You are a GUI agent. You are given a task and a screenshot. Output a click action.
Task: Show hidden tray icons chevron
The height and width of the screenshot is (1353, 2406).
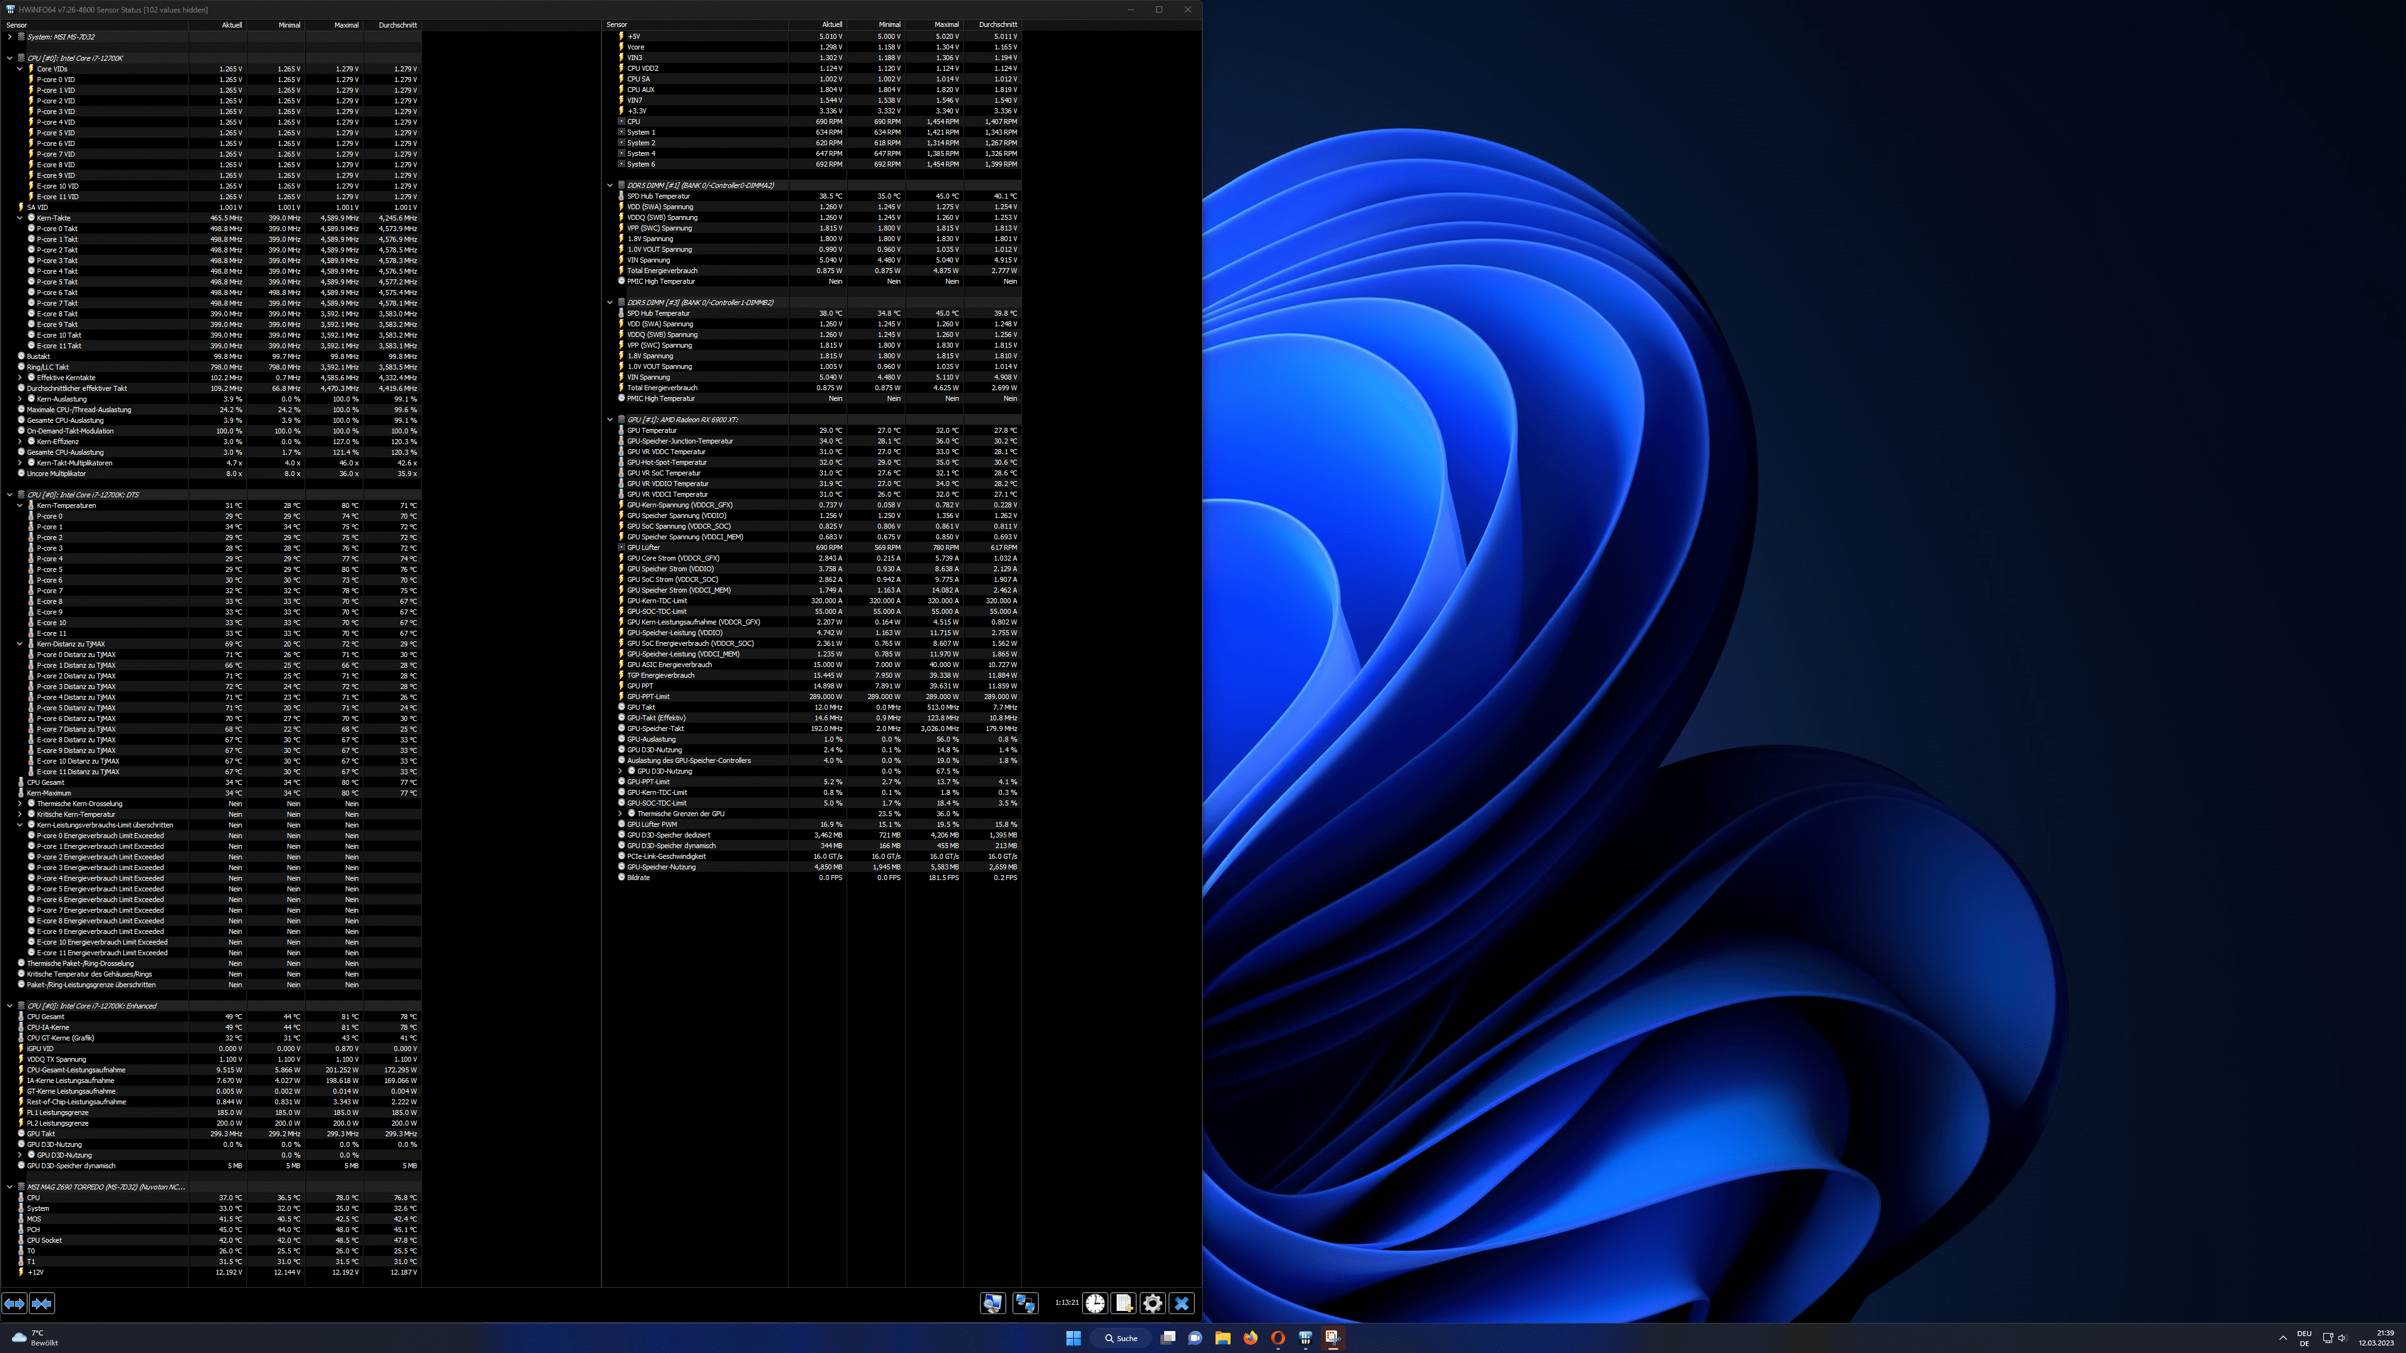2283,1338
